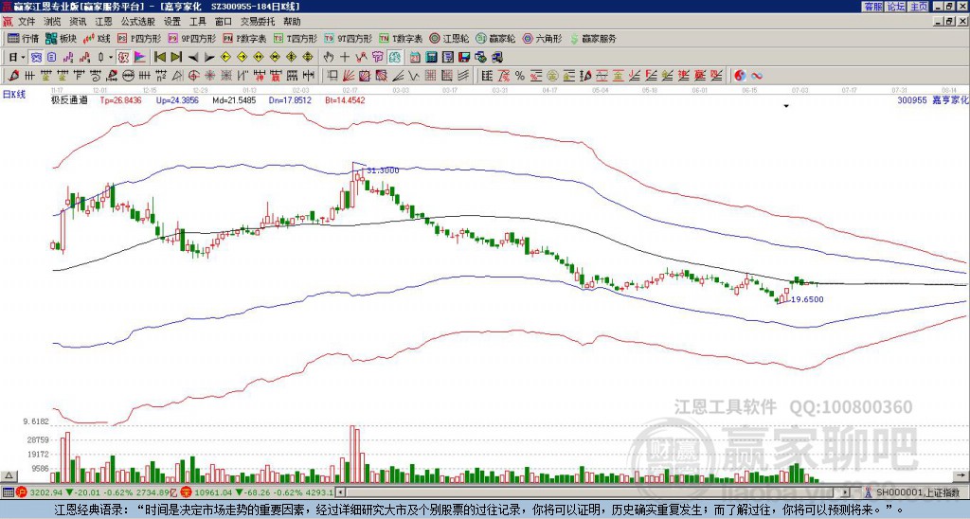
Task: Click stock code 300955 嘉亨家化
Action: 931,100
